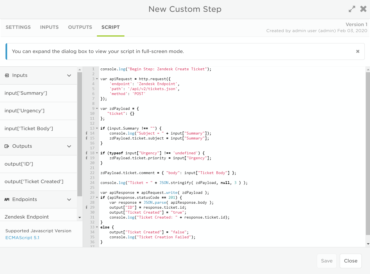Click the Supported Javascript Version label

38,231
